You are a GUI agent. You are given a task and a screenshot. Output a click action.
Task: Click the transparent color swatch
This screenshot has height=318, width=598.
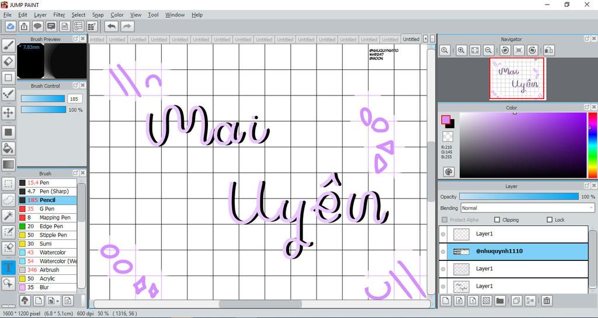(x=448, y=136)
